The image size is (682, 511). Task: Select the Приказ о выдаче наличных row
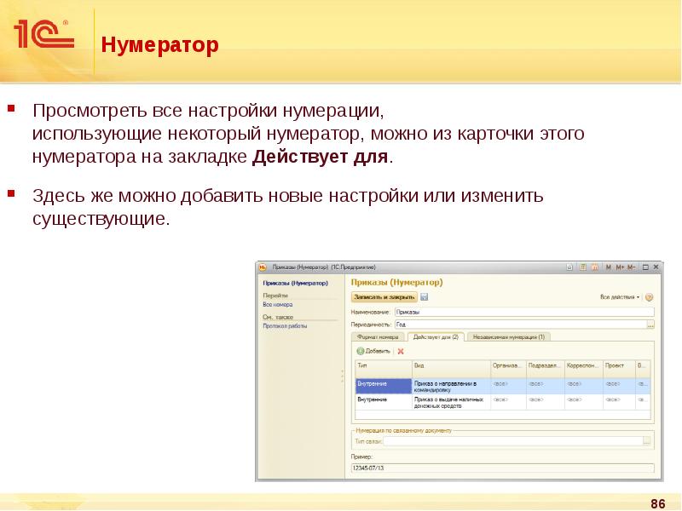[x=450, y=401]
